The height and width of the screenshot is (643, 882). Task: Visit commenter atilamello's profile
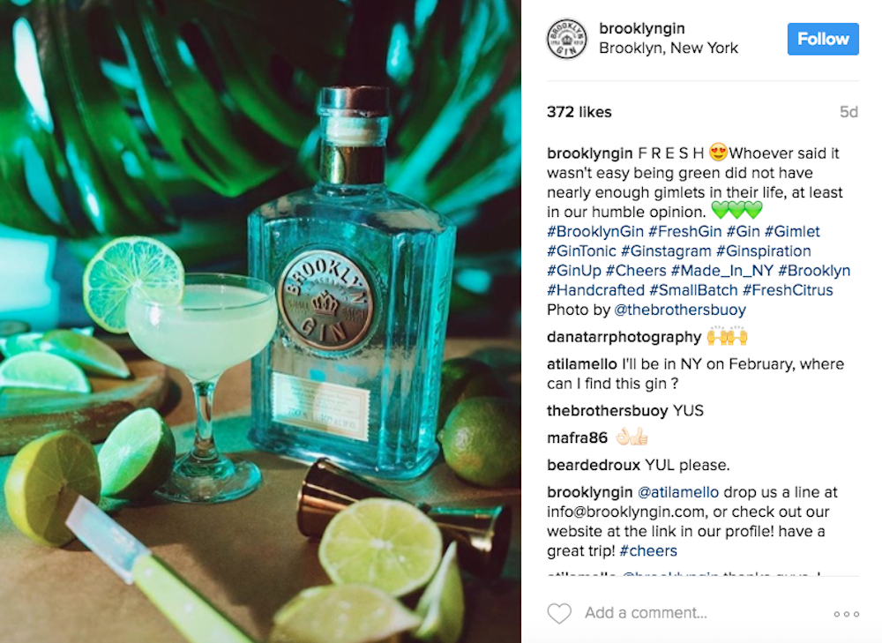click(x=581, y=364)
